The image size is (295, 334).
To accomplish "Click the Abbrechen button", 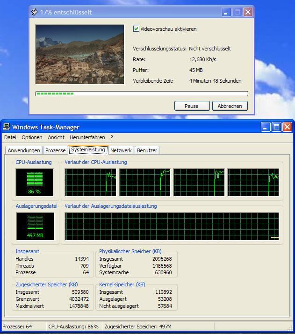I will tap(230, 106).
